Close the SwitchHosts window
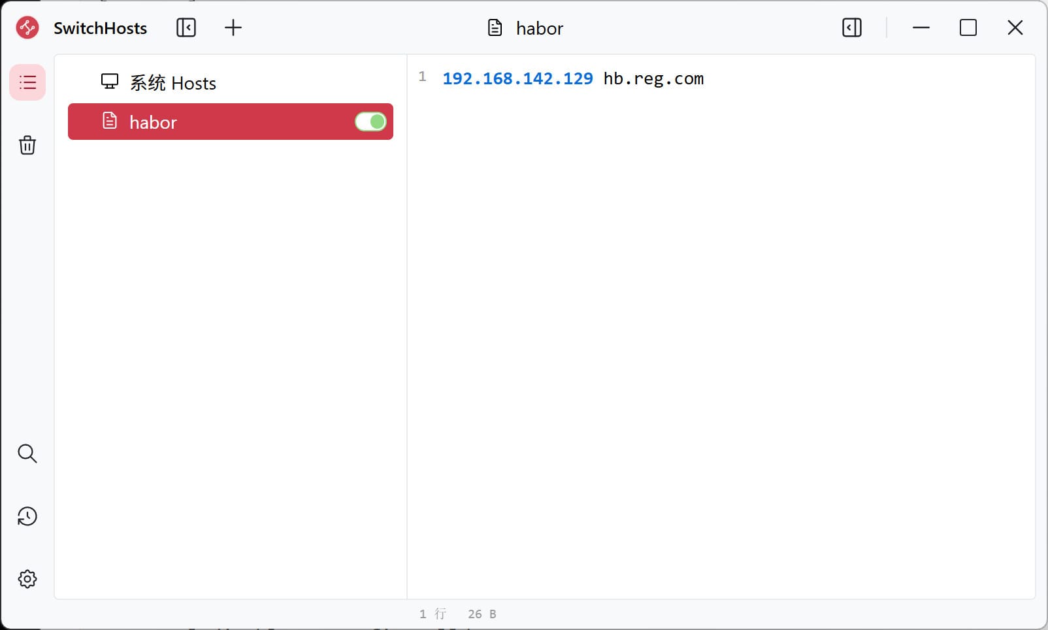 click(x=1015, y=27)
